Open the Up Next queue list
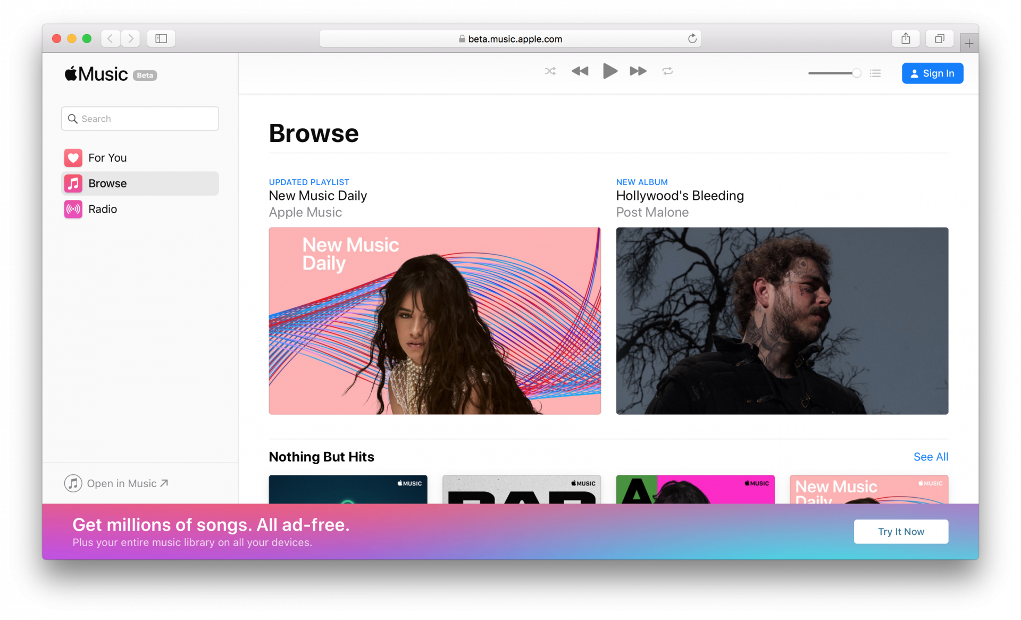Image resolution: width=1021 pixels, height=620 pixels. pyautogui.click(x=875, y=73)
